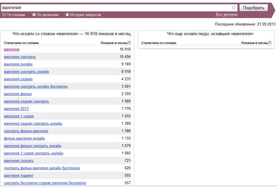The width and height of the screenshot is (277, 187).
Task: Click the 2 350 impressions value
Action: point(126,94)
